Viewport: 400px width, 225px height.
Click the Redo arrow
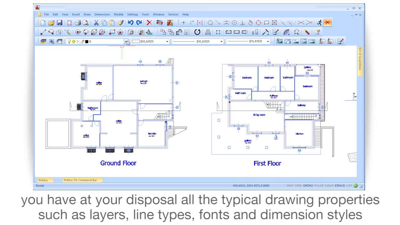coord(139,23)
